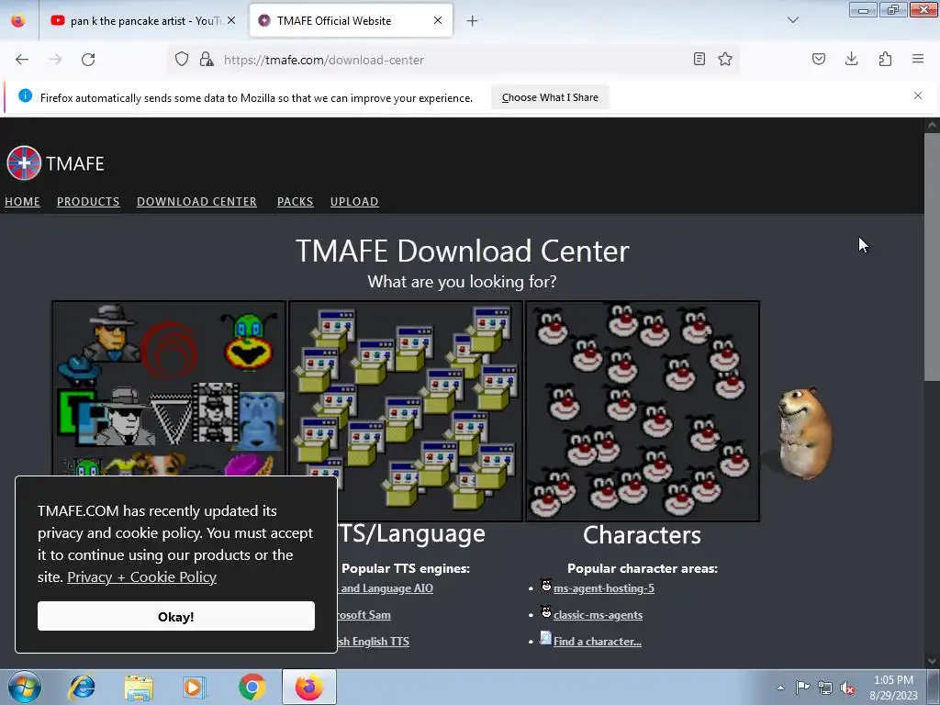Open the Firefox downloads panel
The height and width of the screenshot is (705, 940).
click(851, 60)
